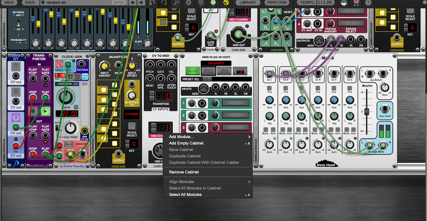This screenshot has height=221, width=427.
Task: Open settings gear in top toolbar
Action: coord(188,3)
